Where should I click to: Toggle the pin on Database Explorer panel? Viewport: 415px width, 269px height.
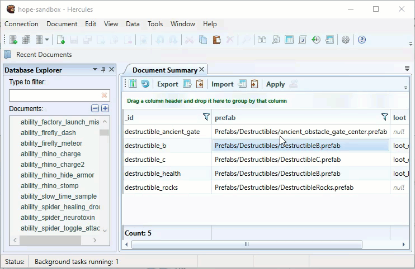[x=103, y=70]
